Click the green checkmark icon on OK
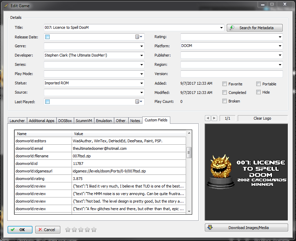 (x=13, y=230)
